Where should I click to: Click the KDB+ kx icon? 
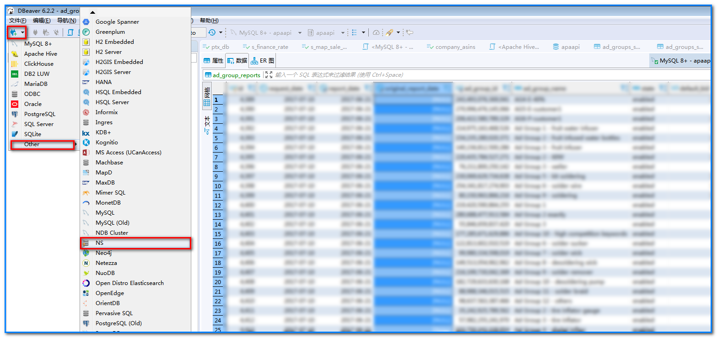pos(86,132)
